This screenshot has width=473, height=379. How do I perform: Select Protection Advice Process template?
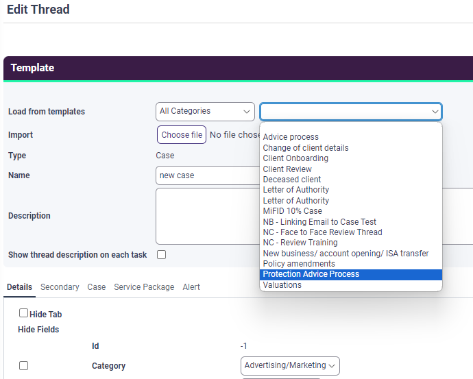coord(311,274)
